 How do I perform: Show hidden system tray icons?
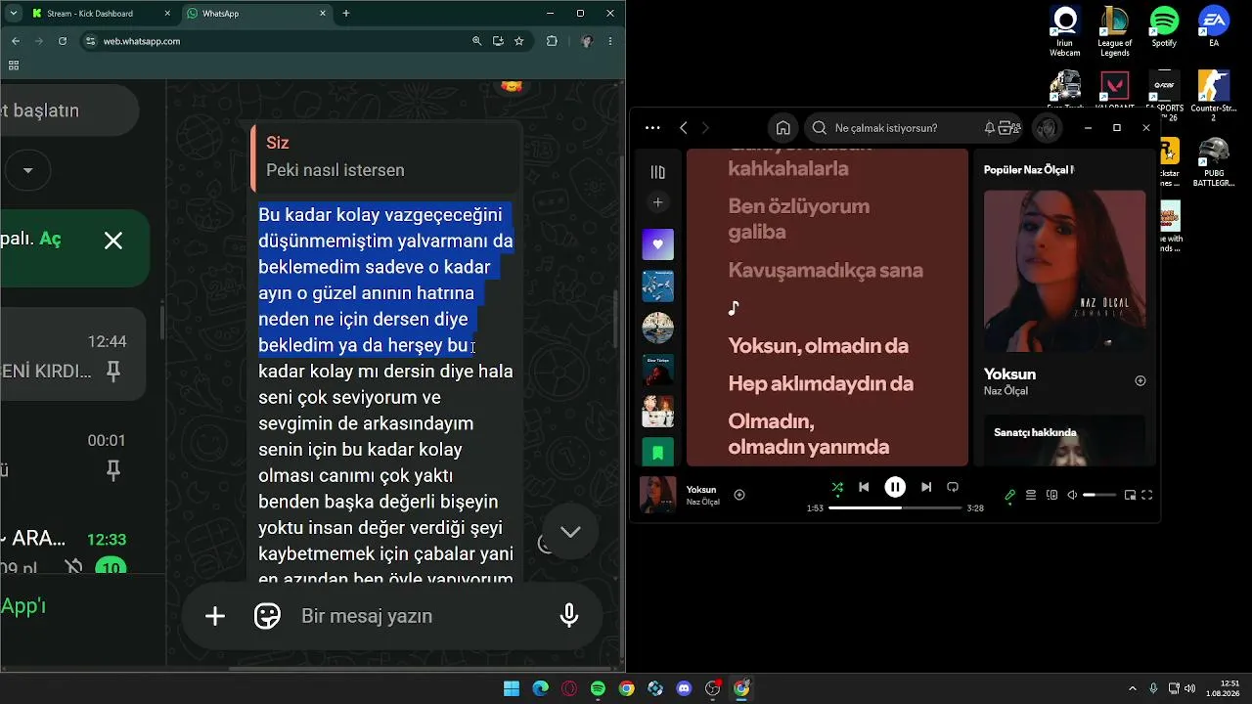coord(1133,688)
